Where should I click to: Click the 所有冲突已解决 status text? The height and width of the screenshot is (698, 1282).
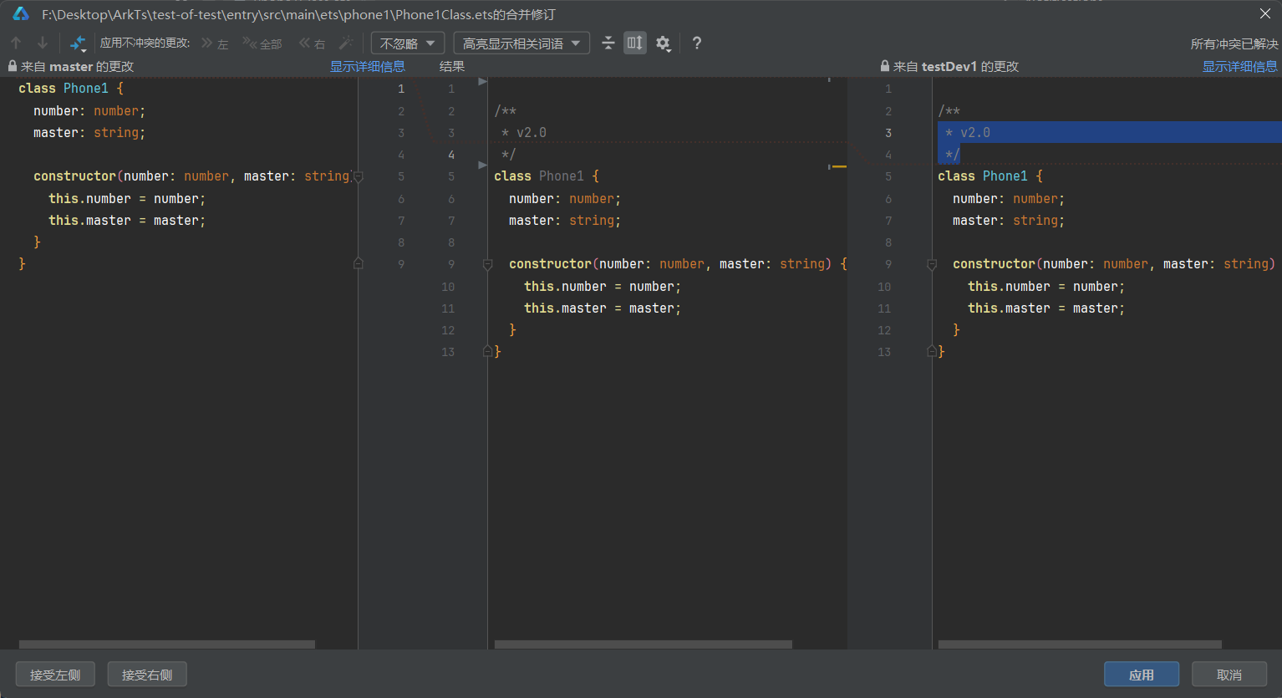point(1234,44)
